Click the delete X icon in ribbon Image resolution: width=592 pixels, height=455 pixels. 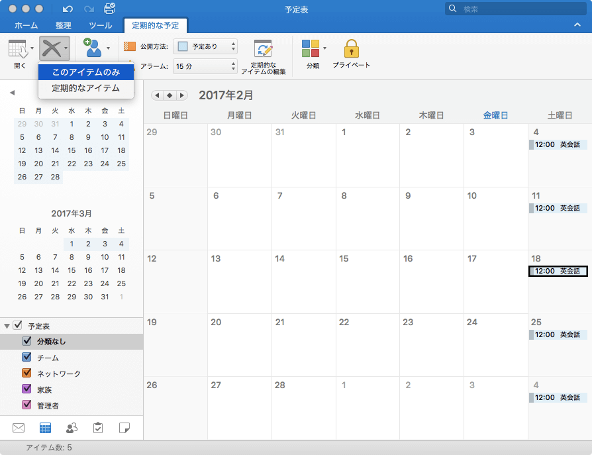coord(52,48)
